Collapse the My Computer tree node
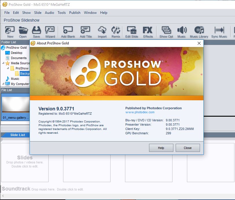 tap(3, 84)
